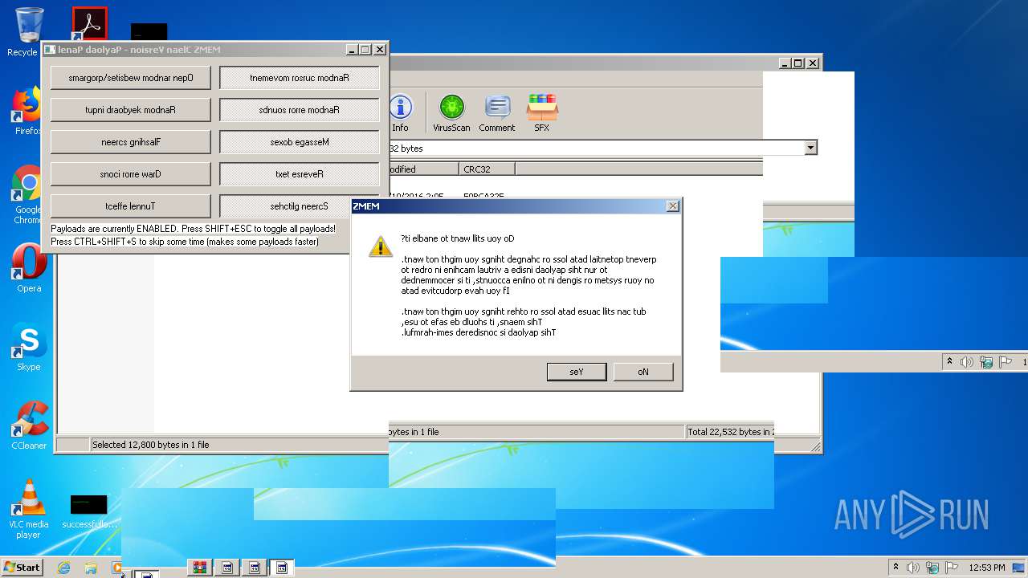
Task: Click the SFX toolbar icon in WinRAR
Action: click(542, 113)
